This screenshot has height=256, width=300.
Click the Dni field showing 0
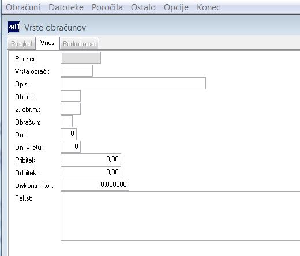69,134
